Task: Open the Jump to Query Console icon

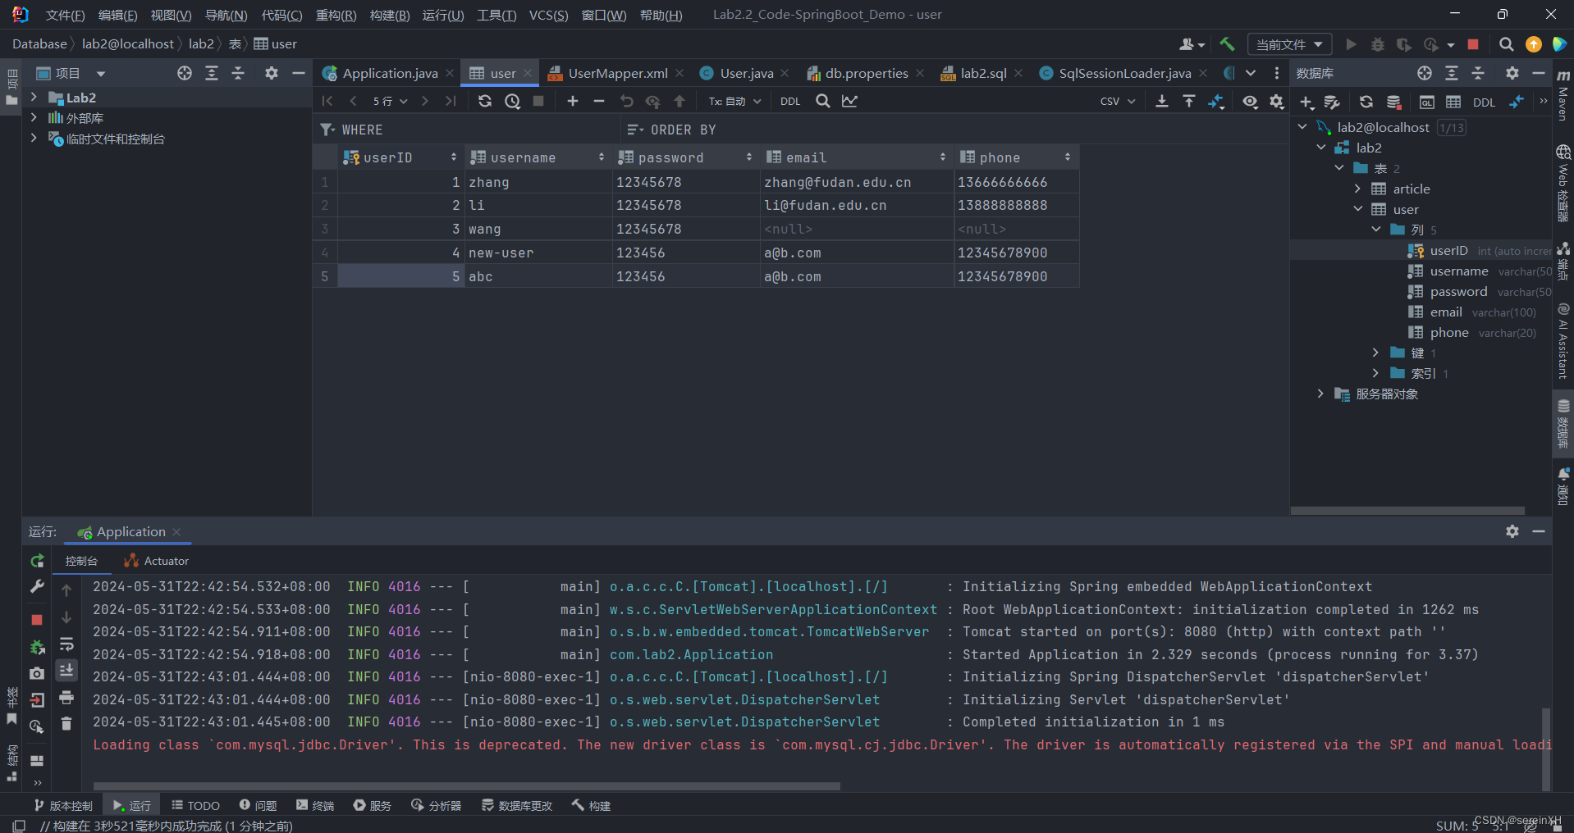Action: tap(1427, 101)
